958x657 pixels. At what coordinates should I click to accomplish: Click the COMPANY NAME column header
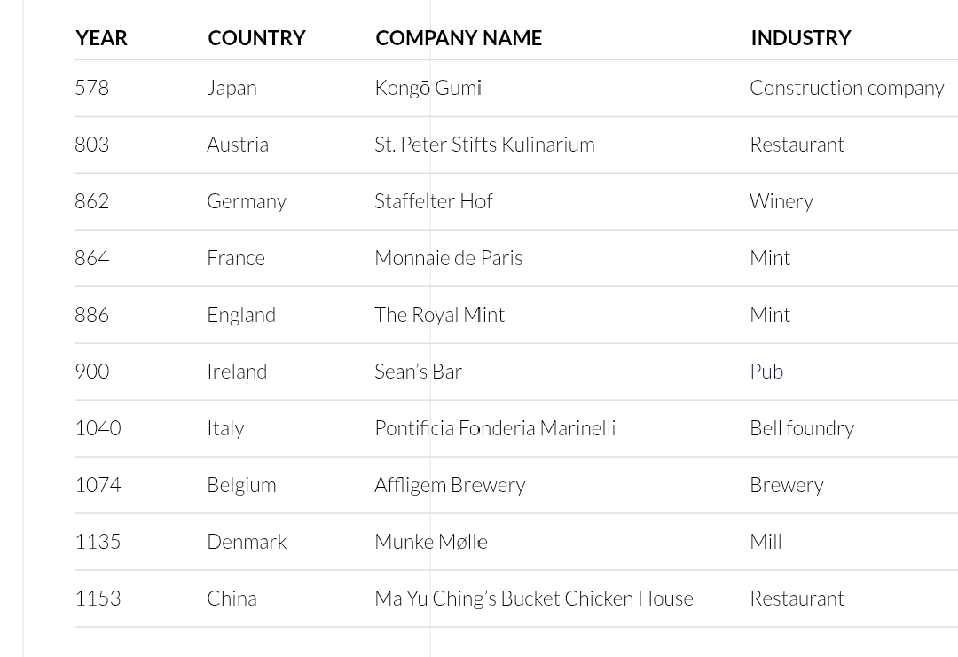(459, 38)
